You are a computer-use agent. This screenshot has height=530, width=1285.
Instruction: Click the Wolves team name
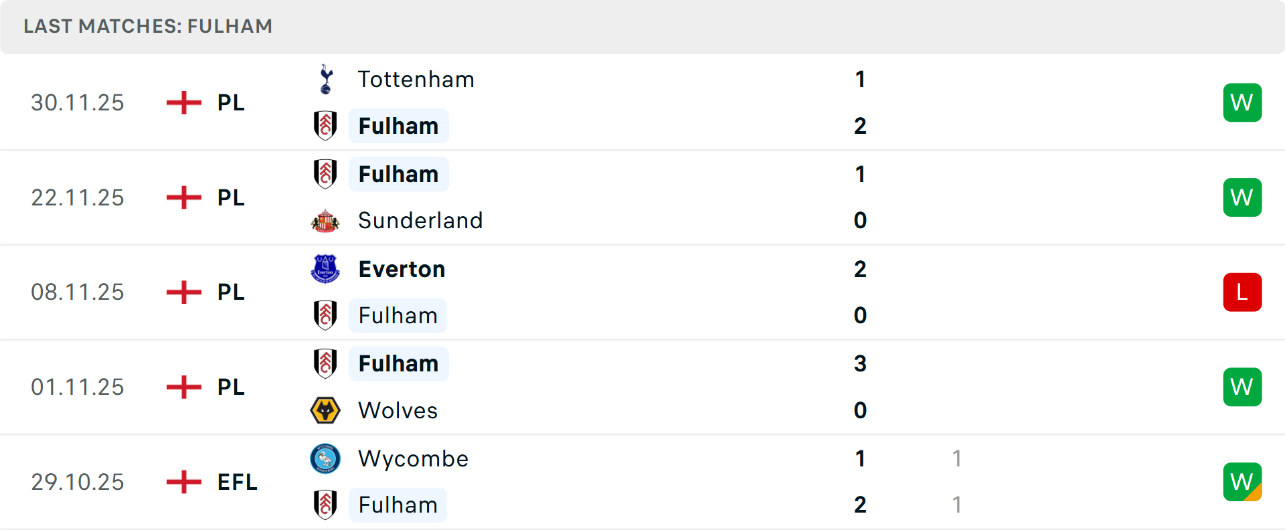[398, 410]
